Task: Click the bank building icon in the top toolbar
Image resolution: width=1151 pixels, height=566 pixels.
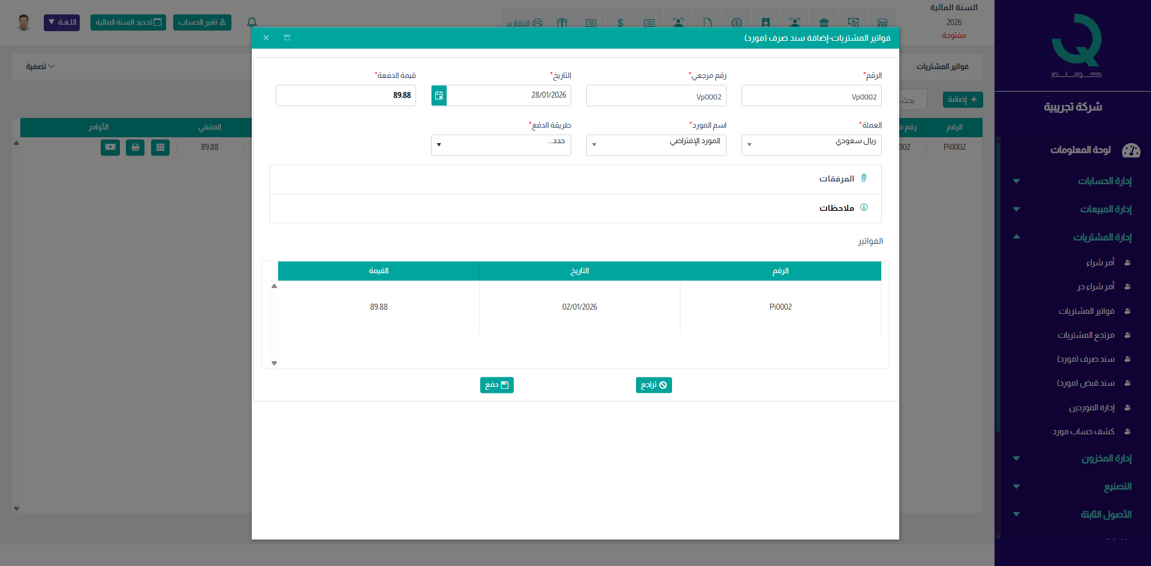Action: pyautogui.click(x=824, y=23)
